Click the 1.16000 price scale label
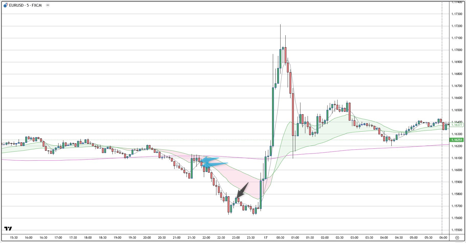 coord(457,170)
